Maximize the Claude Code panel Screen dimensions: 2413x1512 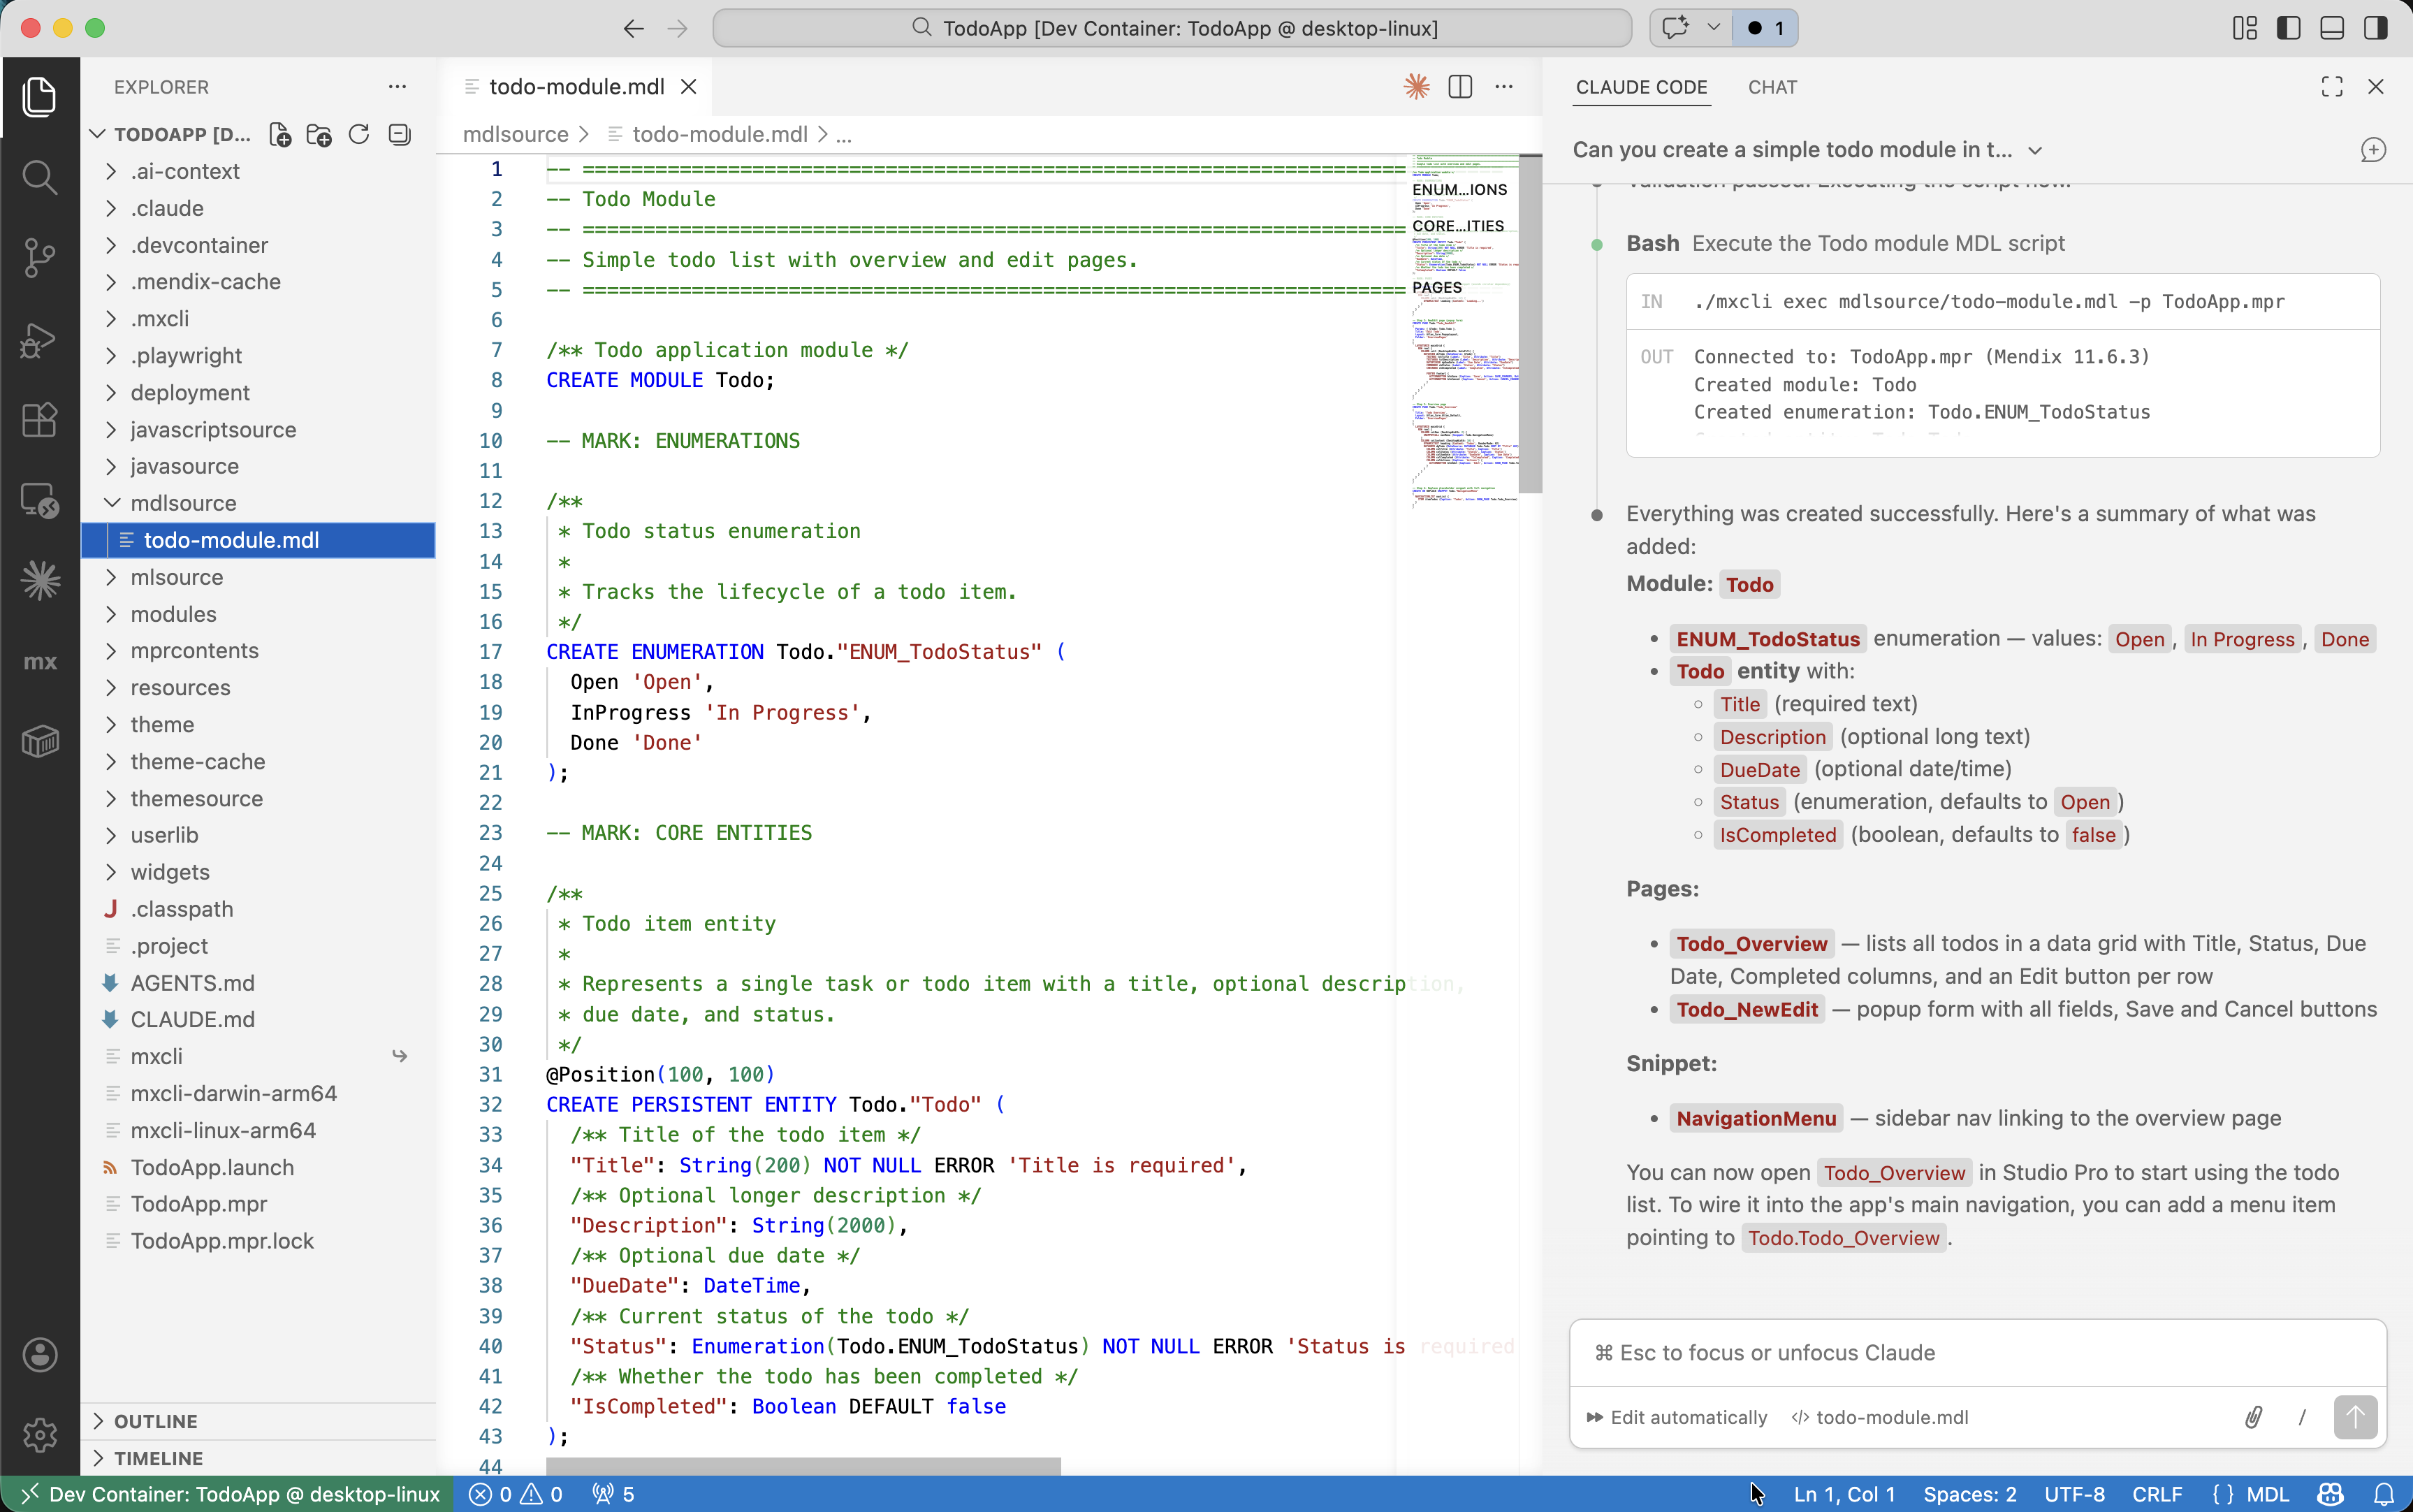(2332, 87)
